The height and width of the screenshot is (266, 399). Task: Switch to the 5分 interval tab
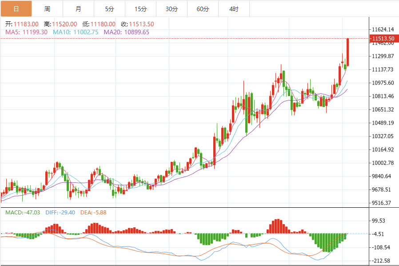pyautogui.click(x=109, y=9)
